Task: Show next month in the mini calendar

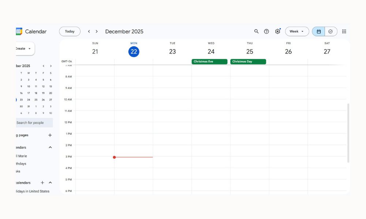Action: point(51,66)
